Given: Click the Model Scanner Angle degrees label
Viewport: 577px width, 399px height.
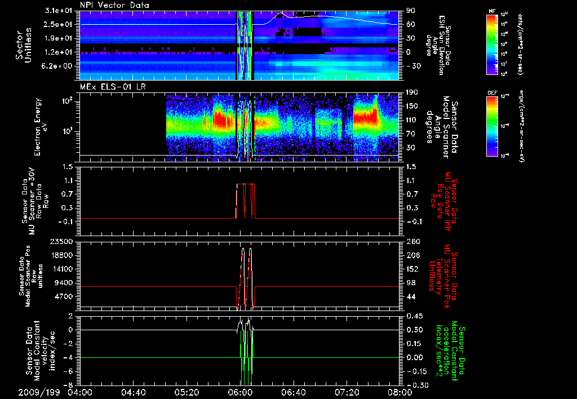Looking at the screenshot, I should pyautogui.click(x=443, y=127).
